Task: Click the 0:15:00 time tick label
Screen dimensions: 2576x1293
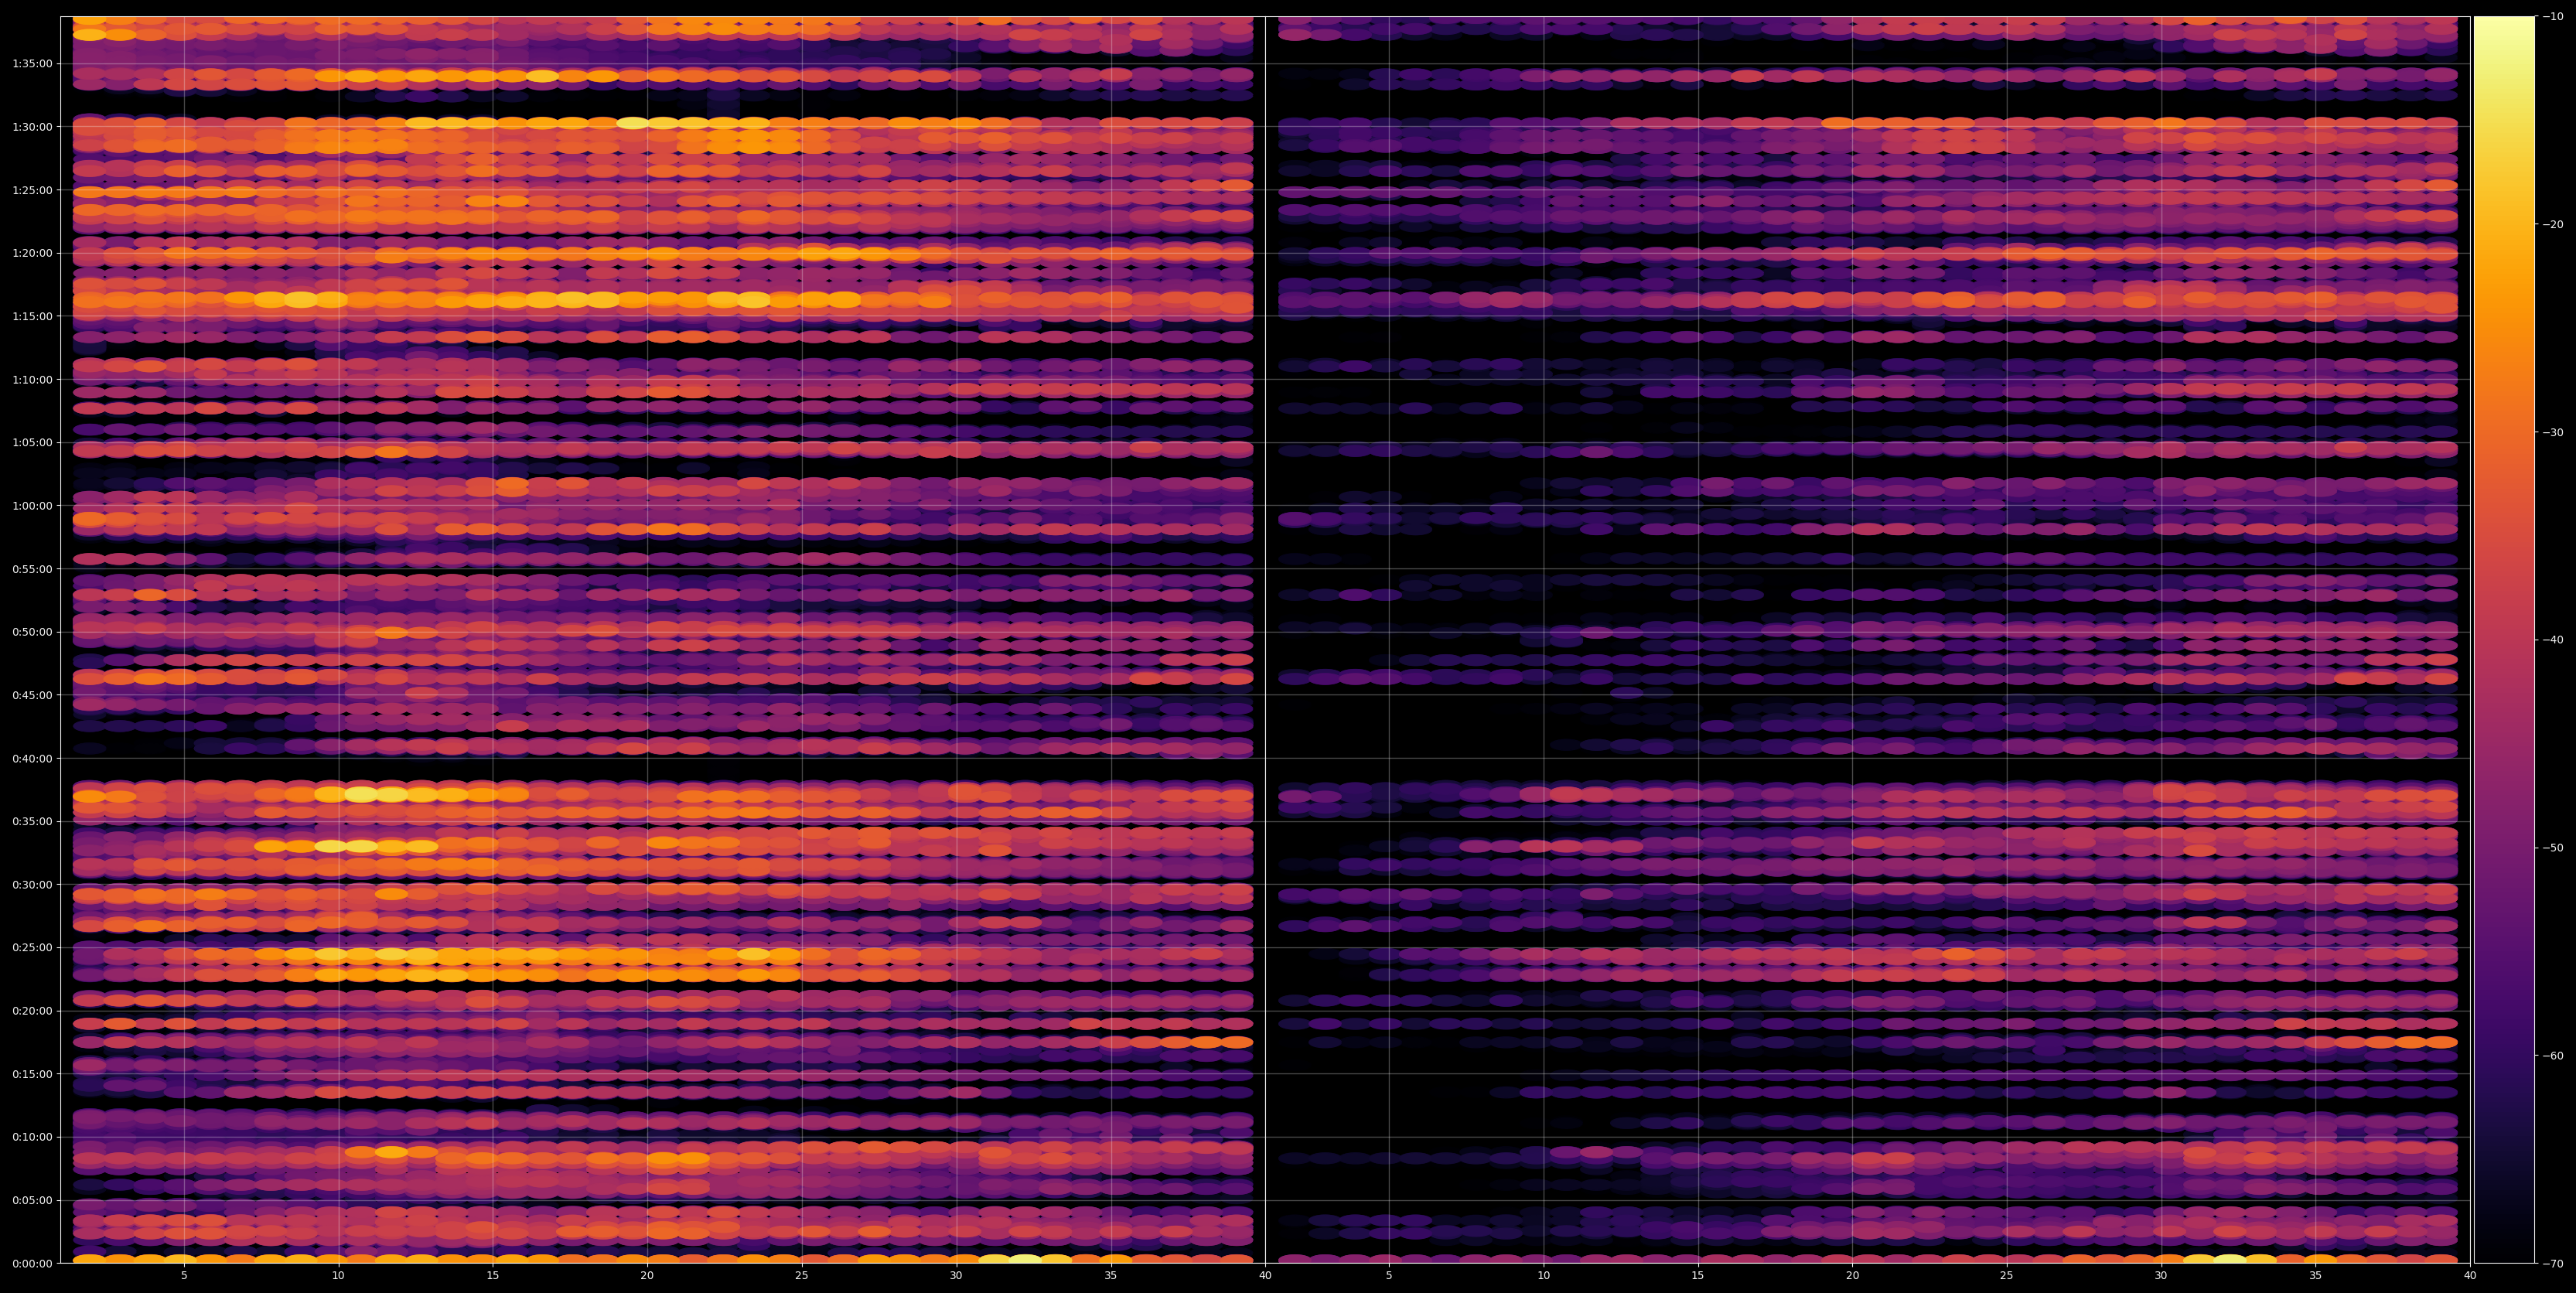Action: tap(32, 1074)
